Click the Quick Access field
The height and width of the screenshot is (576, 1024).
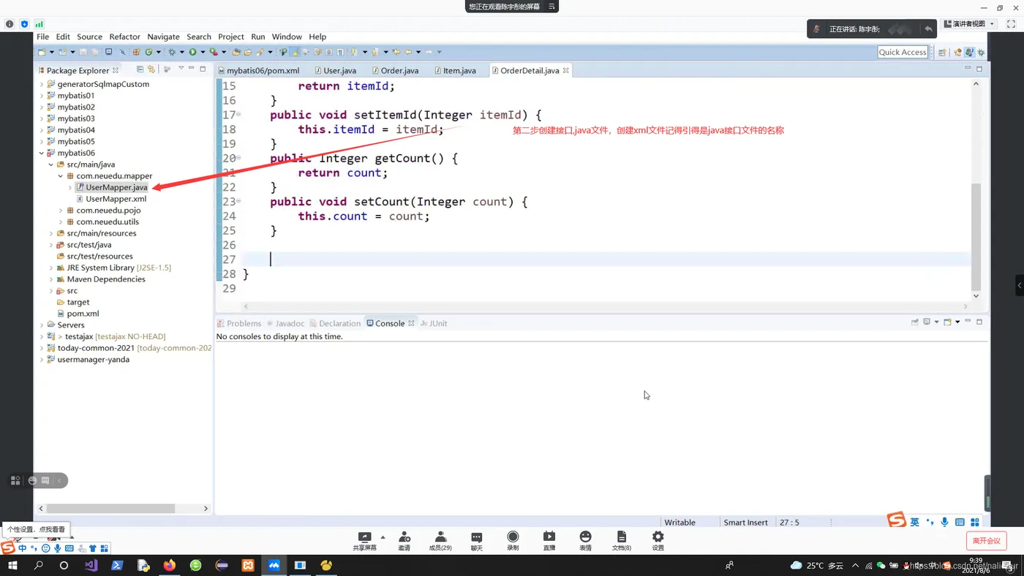pyautogui.click(x=903, y=52)
